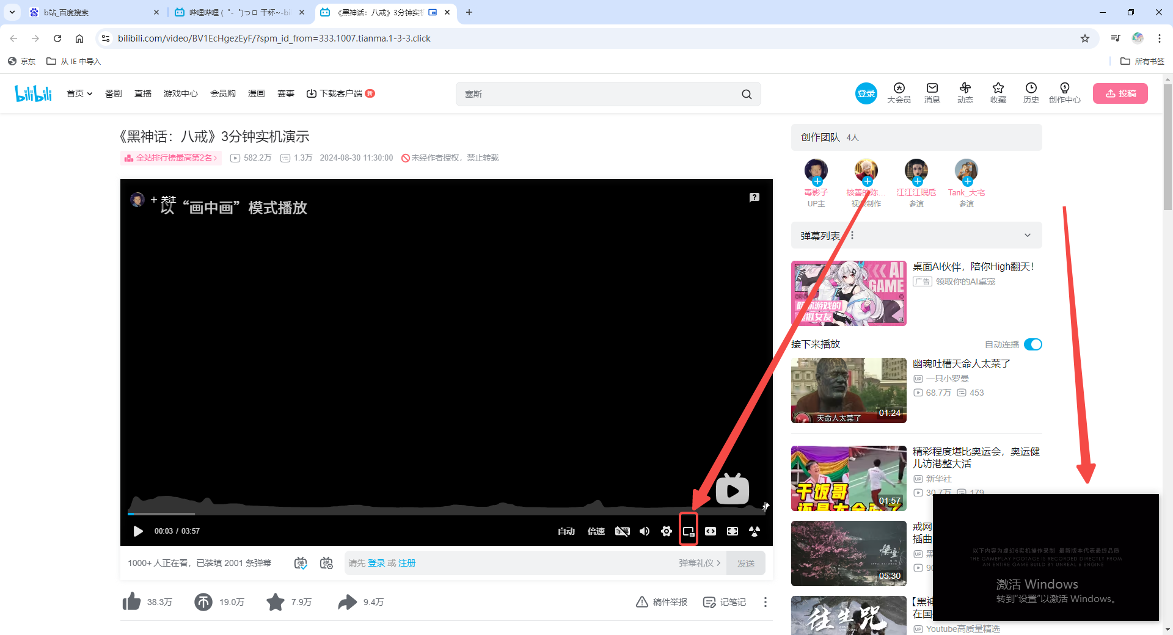Follow Tank_大宅 via plus badge
The image size is (1173, 635).
[968, 181]
